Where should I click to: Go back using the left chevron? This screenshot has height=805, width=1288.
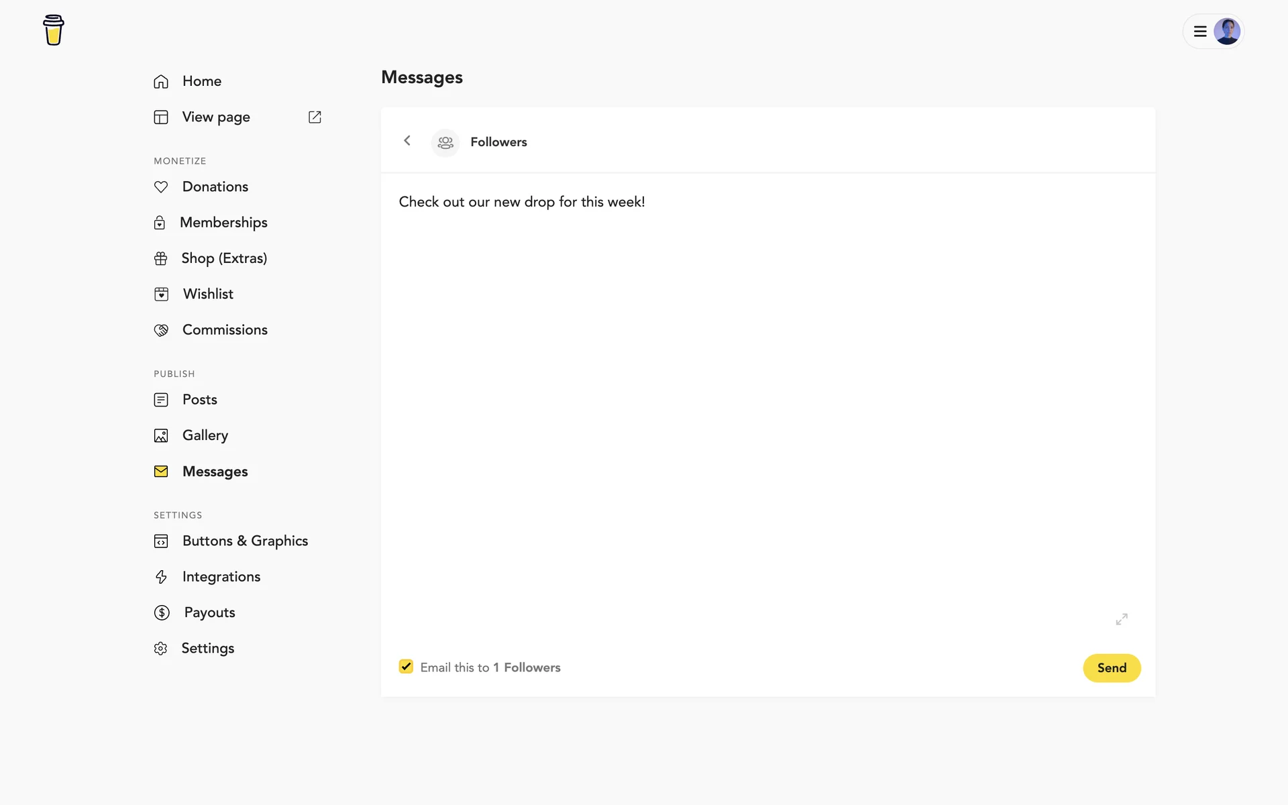[x=407, y=141]
